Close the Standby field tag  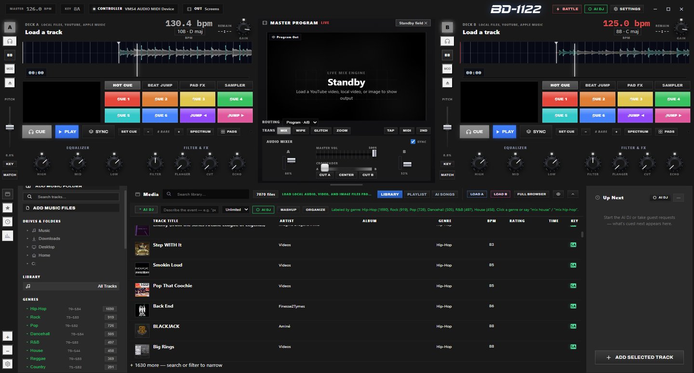click(426, 23)
